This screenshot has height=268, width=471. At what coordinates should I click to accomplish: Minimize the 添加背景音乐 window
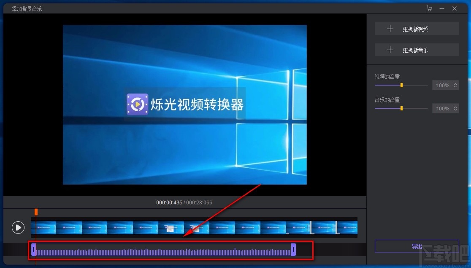click(442, 9)
